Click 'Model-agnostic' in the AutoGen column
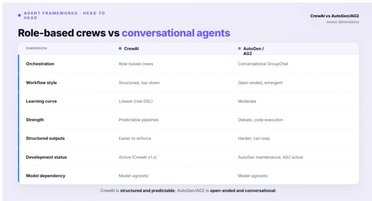 pos(253,176)
